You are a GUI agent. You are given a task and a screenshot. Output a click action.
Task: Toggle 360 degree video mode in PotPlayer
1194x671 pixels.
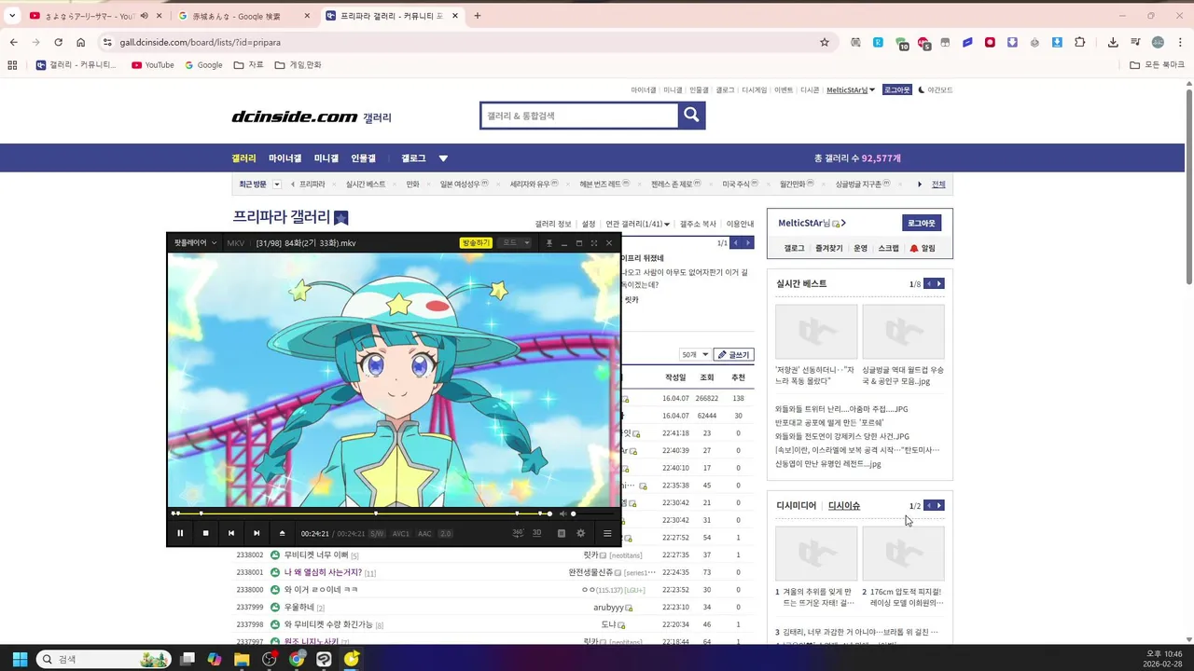pyautogui.click(x=519, y=533)
